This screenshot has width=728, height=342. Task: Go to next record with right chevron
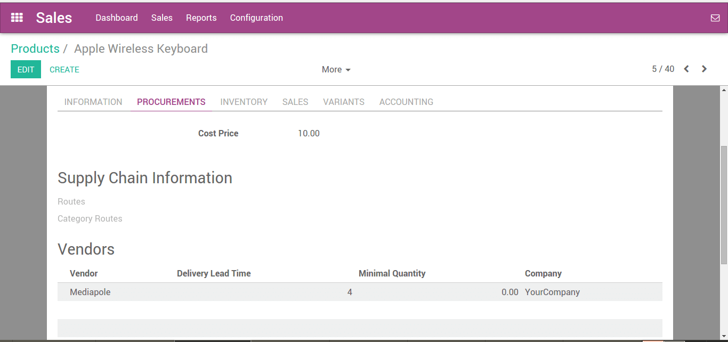click(704, 69)
